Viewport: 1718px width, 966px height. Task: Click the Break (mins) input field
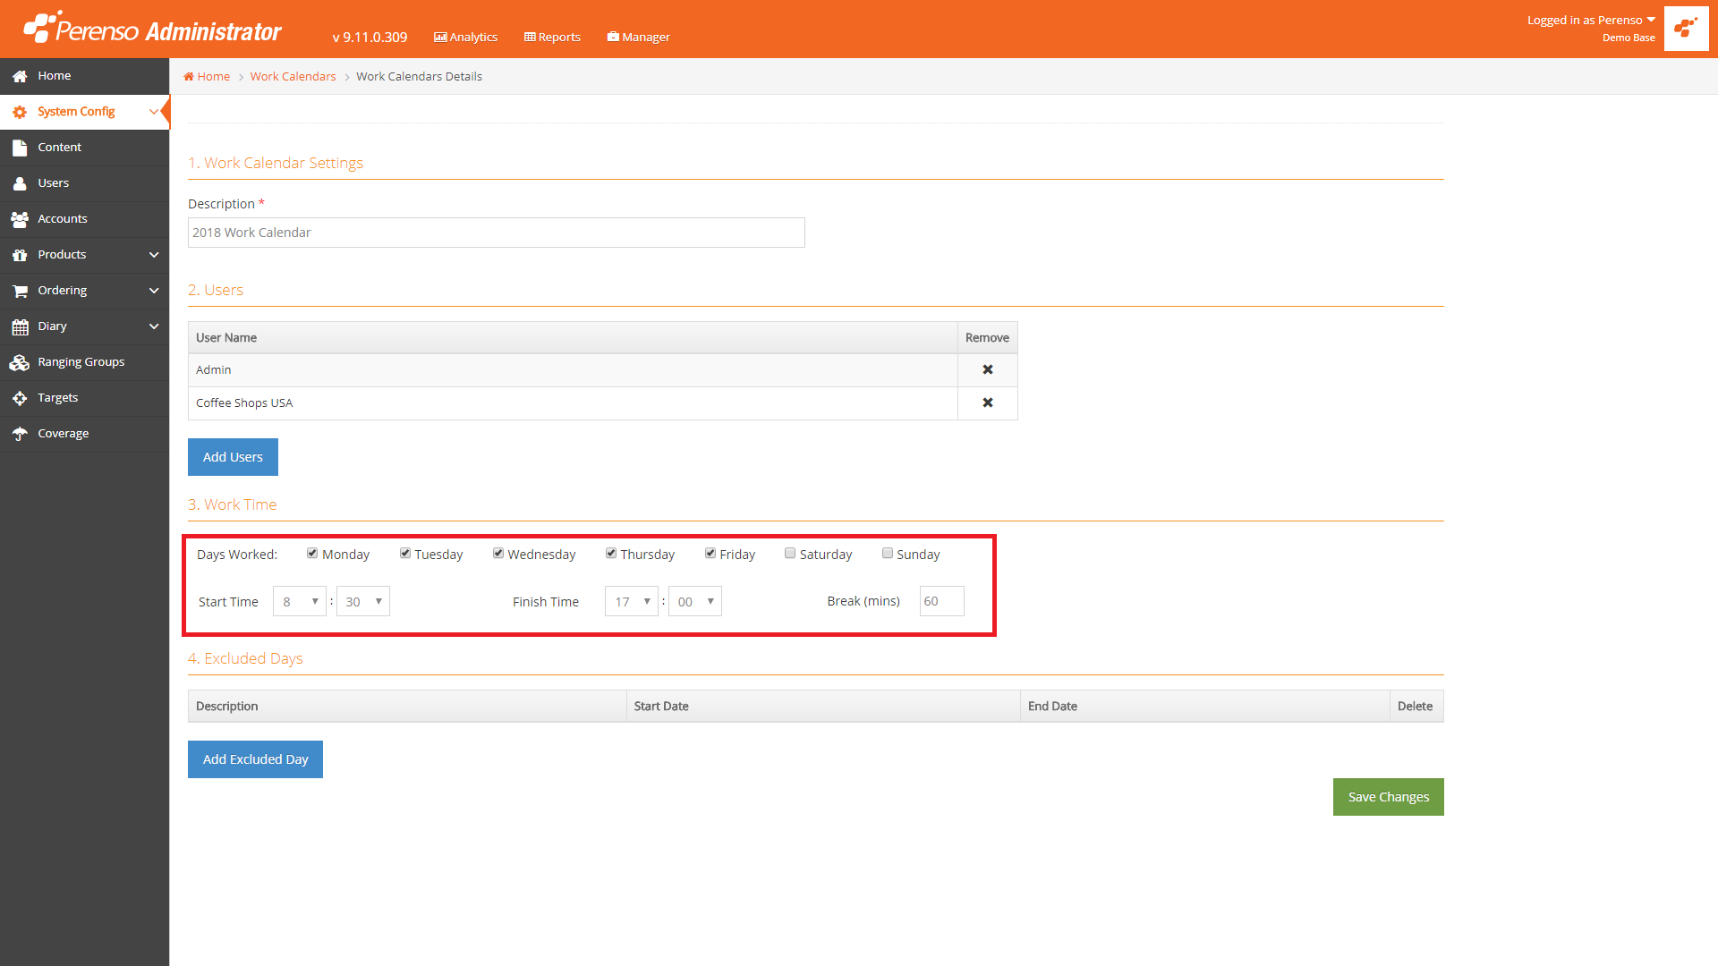[x=941, y=602]
